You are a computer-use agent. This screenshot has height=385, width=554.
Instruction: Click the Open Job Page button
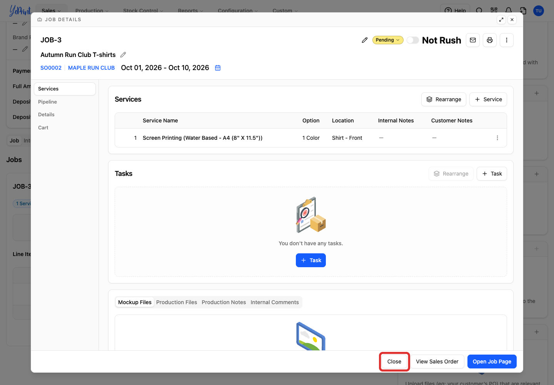(492, 362)
